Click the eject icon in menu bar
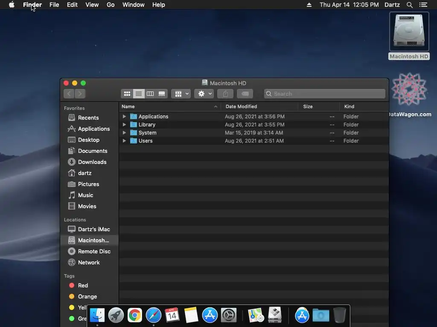The height and width of the screenshot is (327, 437). [309, 5]
